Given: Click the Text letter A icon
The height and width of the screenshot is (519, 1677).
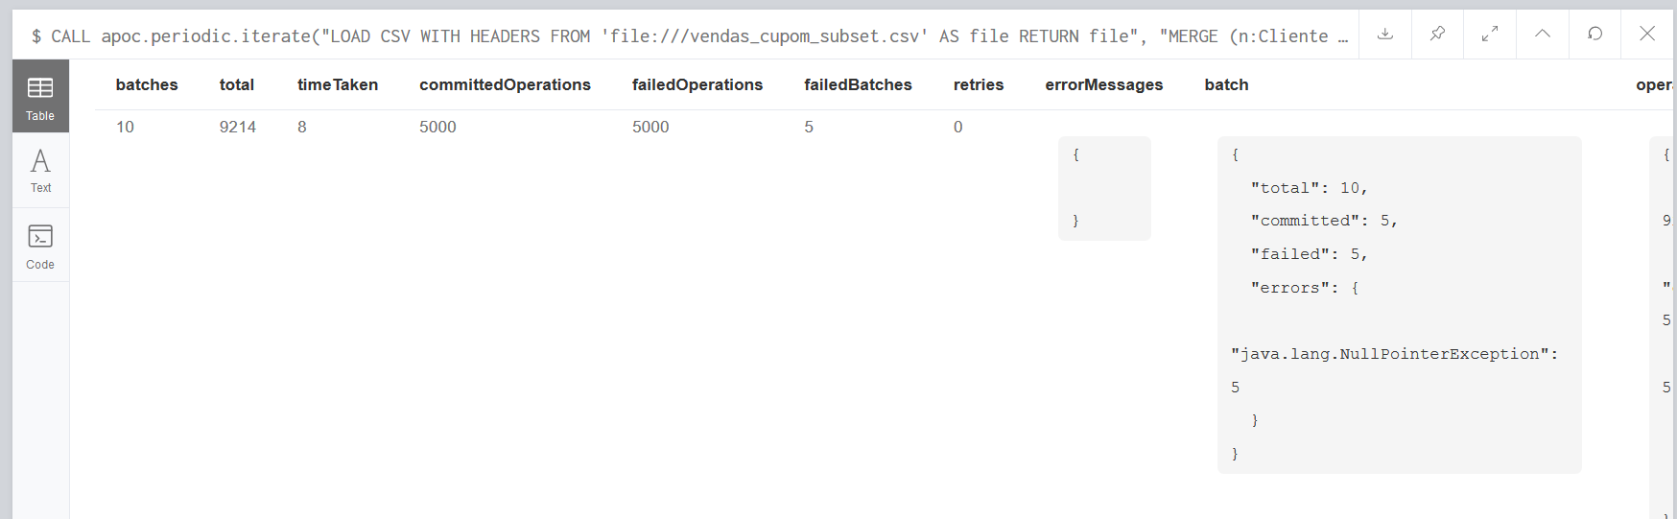Looking at the screenshot, I should [x=40, y=160].
